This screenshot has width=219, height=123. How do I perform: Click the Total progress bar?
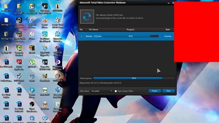[134, 78]
